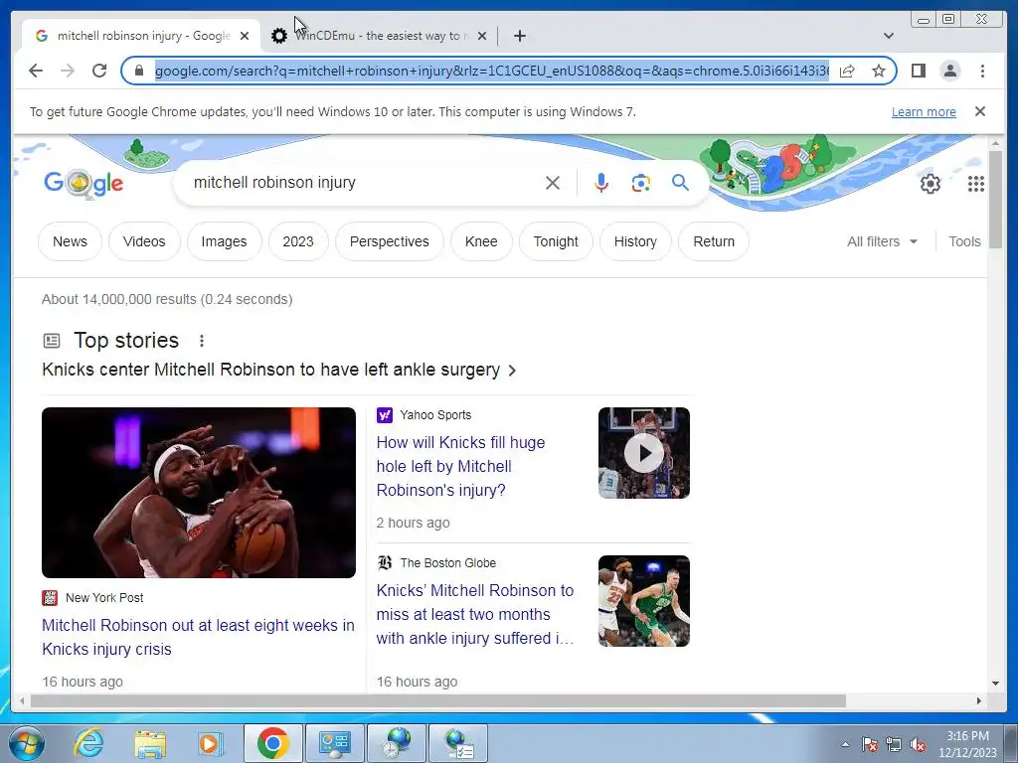Open the Boston Globe story thumbnail
This screenshot has width=1018, height=763.
click(x=643, y=601)
